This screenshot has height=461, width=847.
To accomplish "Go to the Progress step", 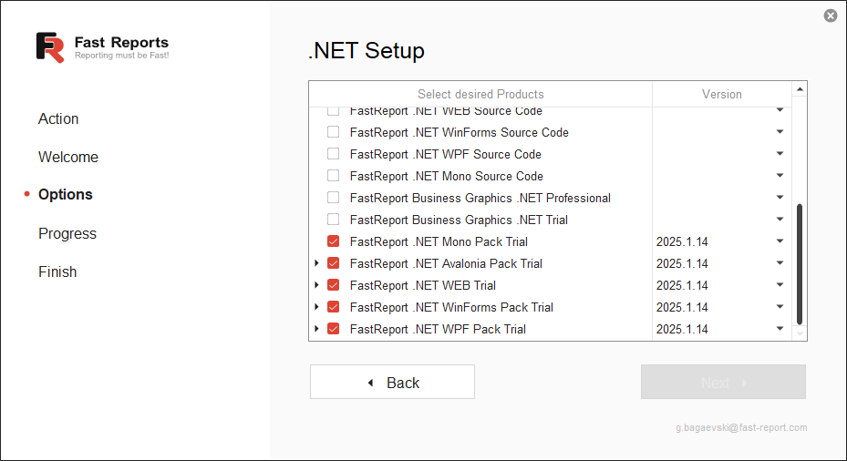I will pos(67,234).
